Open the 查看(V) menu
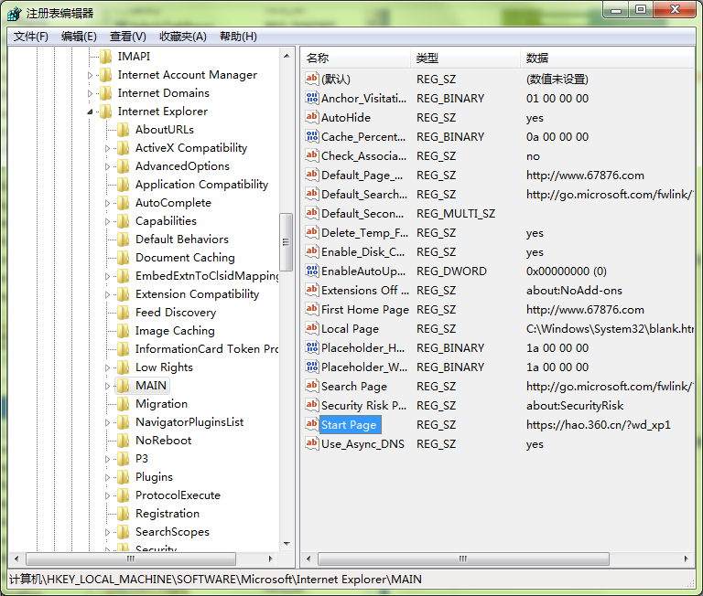Viewport: 703px width, 596px height. 128,37
